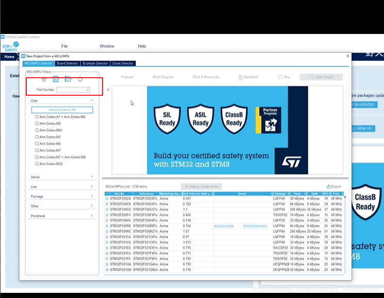384x298 pixels.
Task: Check the Arm Cortex-M3 core option
Action: pos(37,137)
